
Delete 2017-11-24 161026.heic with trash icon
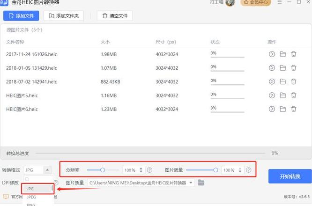[x=294, y=54]
